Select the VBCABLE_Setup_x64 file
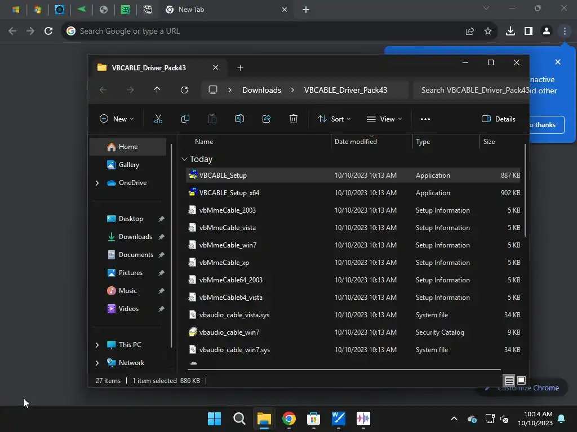577x432 pixels. pos(353,193)
